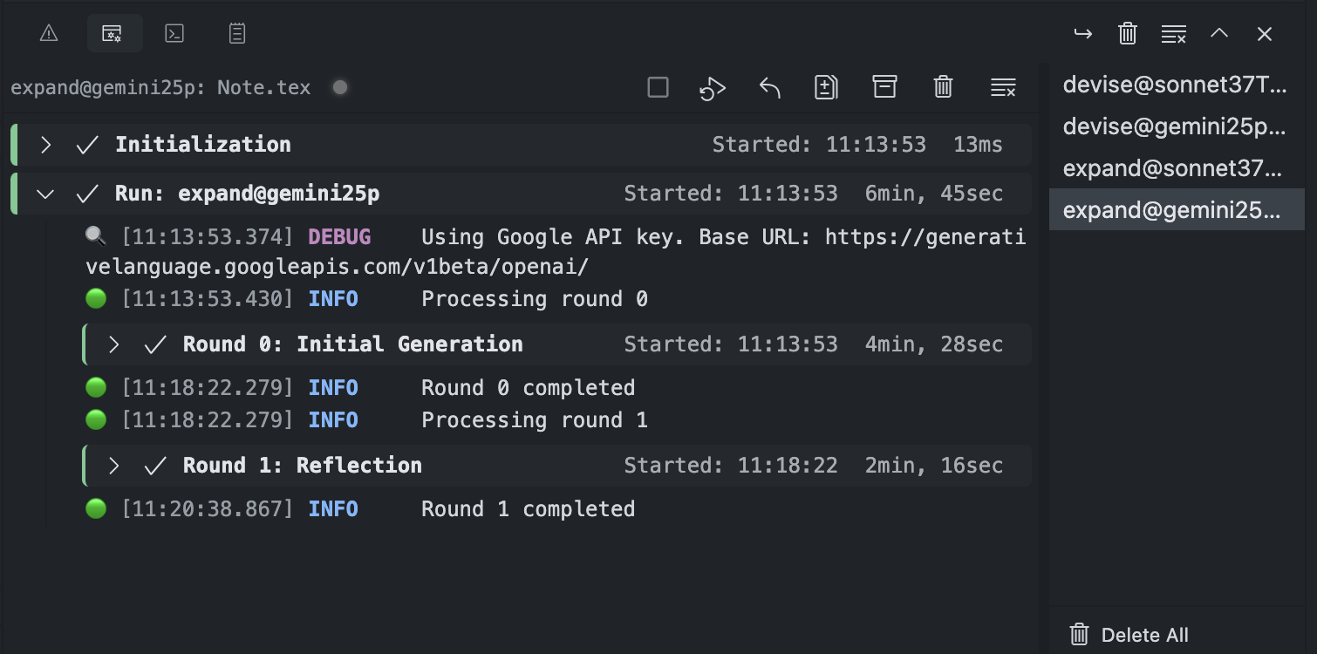Click the stop square icon in run toolbar

658,87
